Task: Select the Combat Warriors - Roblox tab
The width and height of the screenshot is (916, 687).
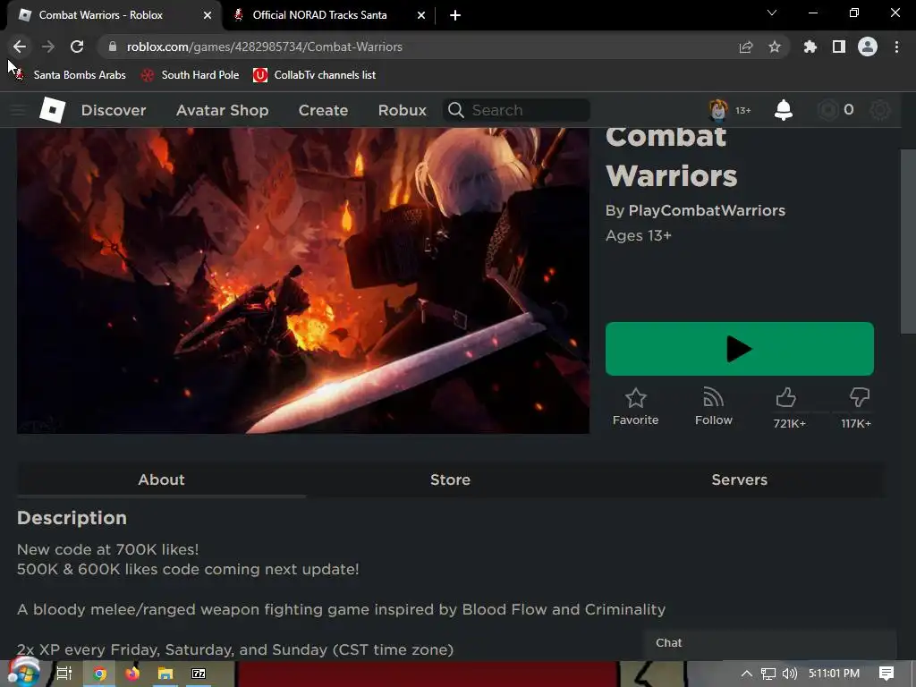Action: [x=114, y=15]
